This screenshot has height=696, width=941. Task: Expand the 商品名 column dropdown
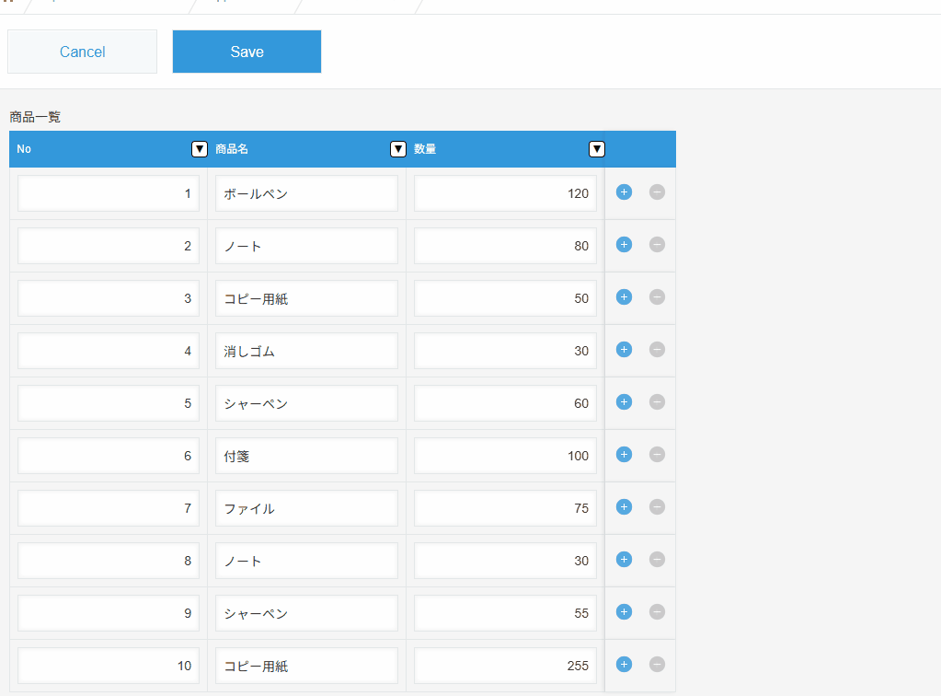398,149
